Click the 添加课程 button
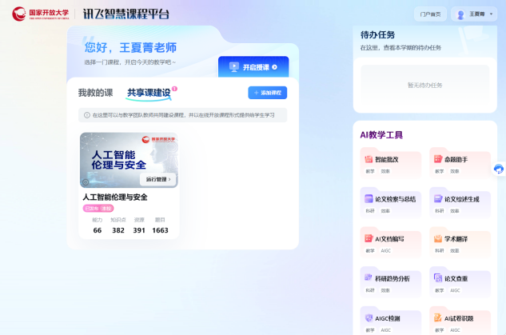This screenshot has width=506, height=335. click(268, 93)
